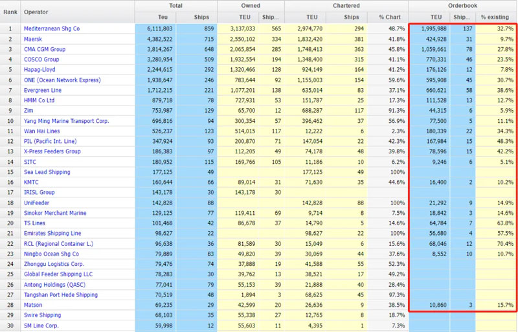Open CMA CGM Group operator page
The width and height of the screenshot is (518, 332).
click(44, 49)
